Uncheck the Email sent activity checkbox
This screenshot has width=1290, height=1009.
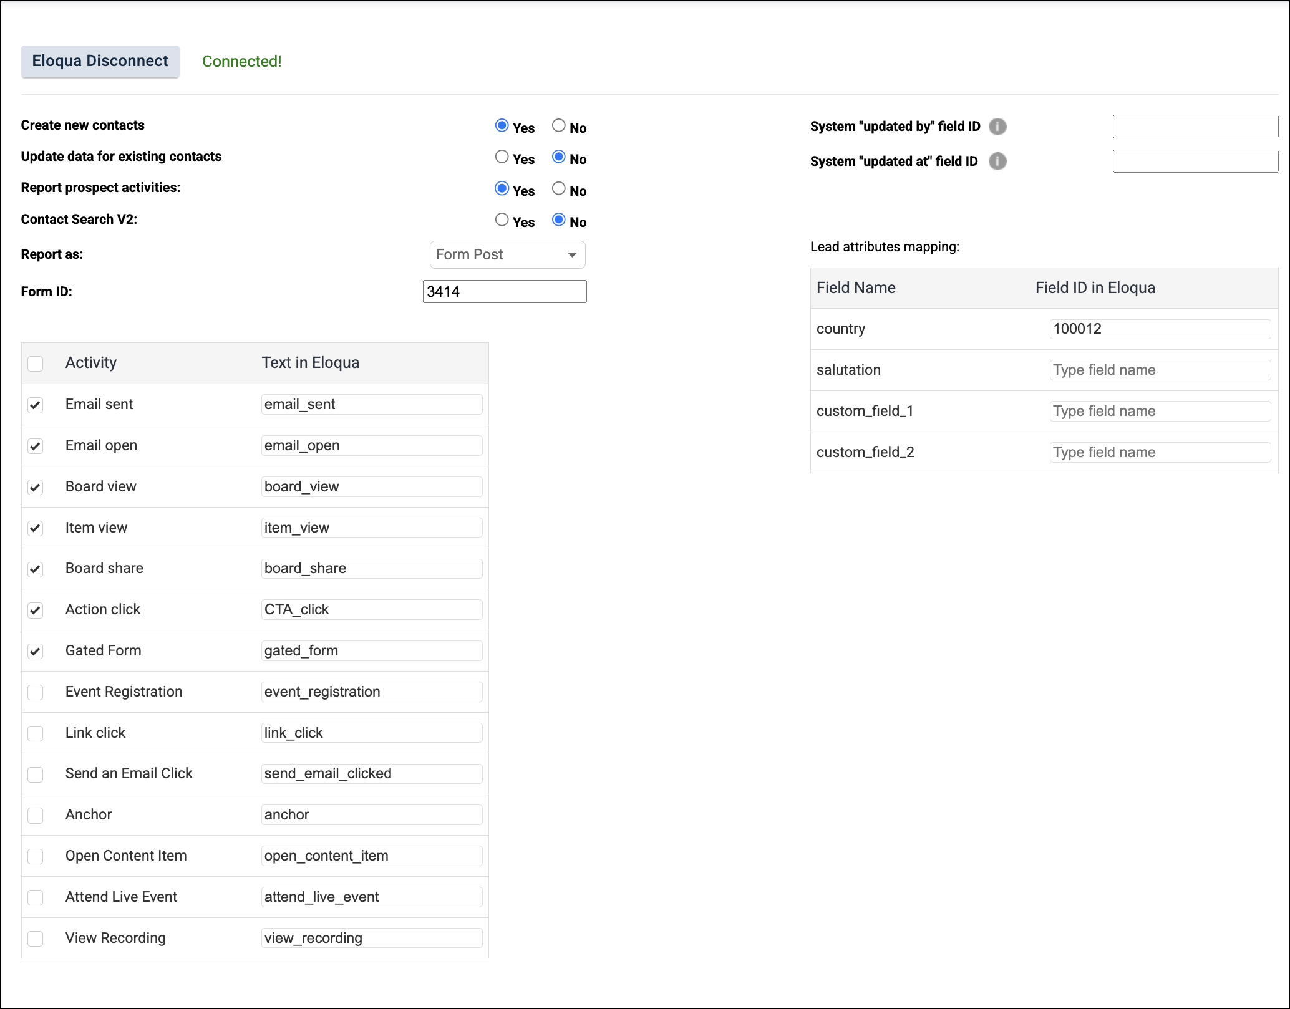click(x=36, y=405)
